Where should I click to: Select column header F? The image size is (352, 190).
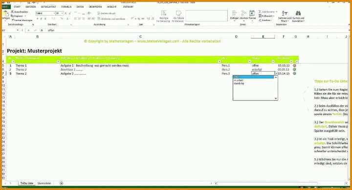point(284,37)
